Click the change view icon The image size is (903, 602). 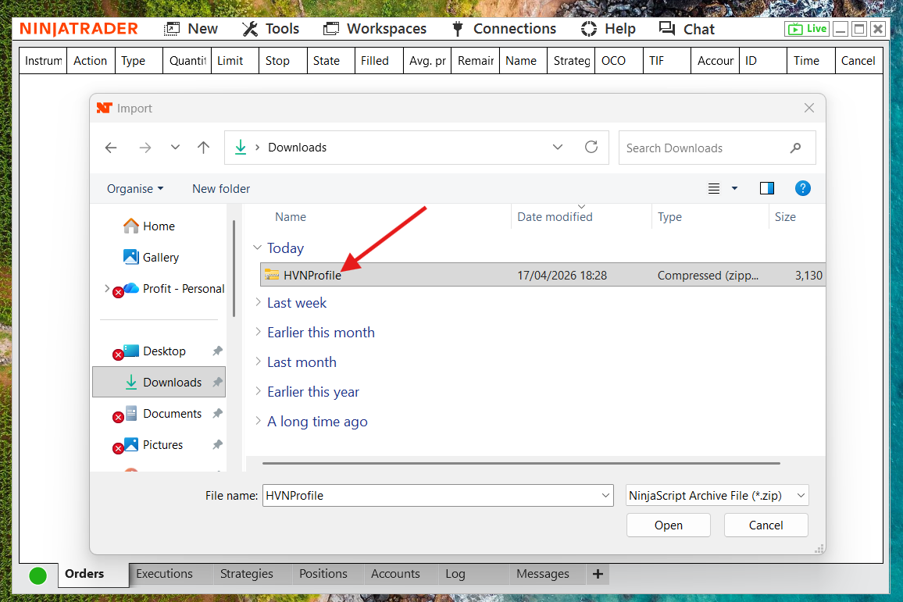714,188
